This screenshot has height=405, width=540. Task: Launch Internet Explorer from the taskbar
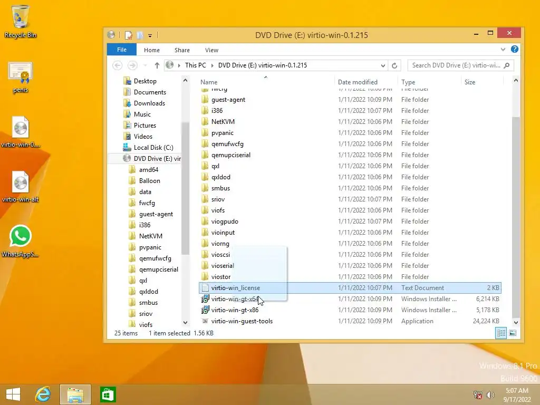43,394
